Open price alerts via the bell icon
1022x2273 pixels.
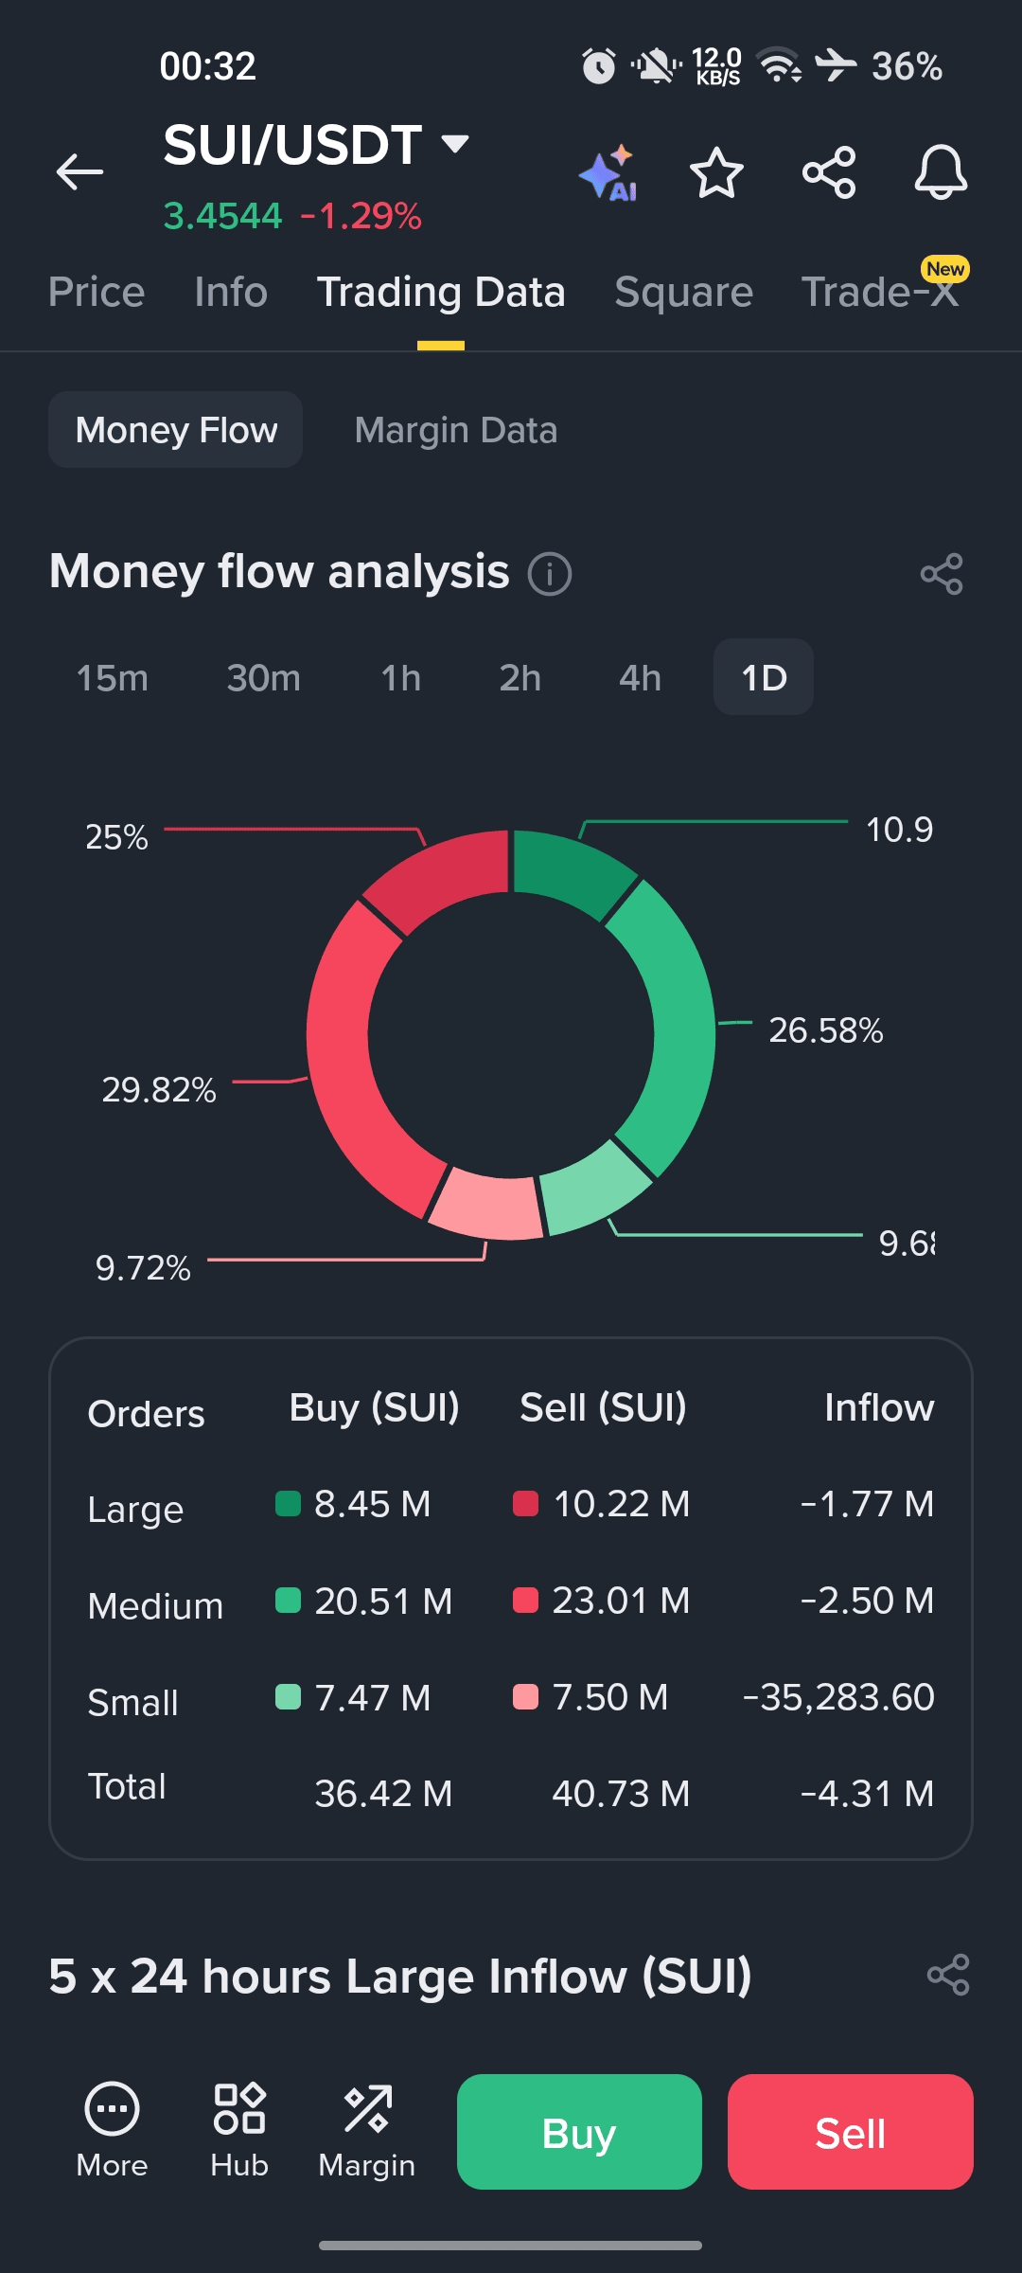940,172
